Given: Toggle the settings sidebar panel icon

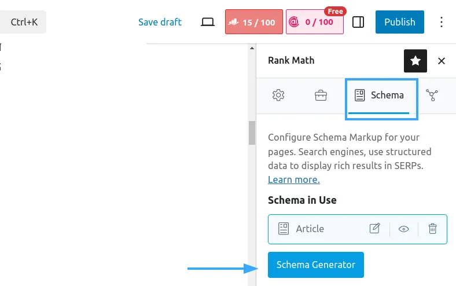Looking at the screenshot, I should [358, 22].
